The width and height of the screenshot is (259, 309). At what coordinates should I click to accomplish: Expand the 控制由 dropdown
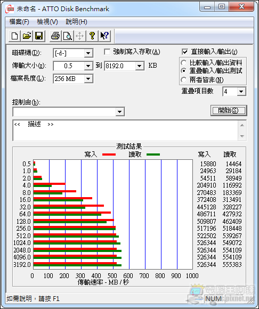(x=120, y=112)
